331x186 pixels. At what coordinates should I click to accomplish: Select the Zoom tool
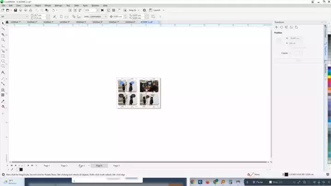click(3, 40)
